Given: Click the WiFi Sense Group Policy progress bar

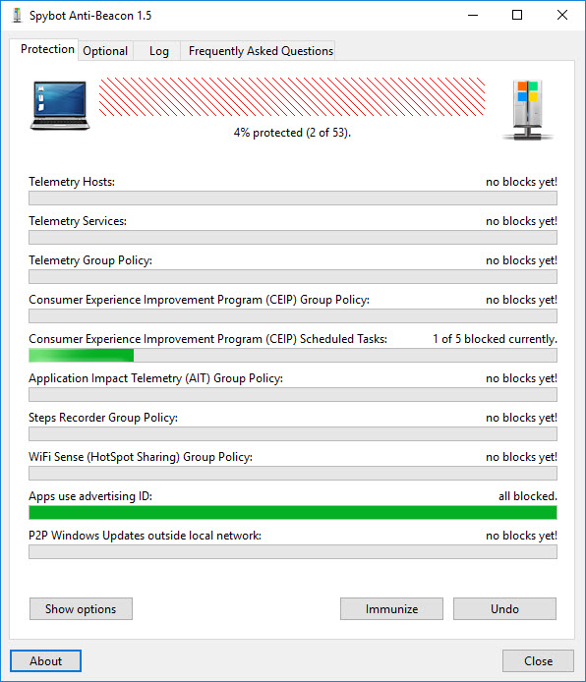Looking at the screenshot, I should click(293, 474).
